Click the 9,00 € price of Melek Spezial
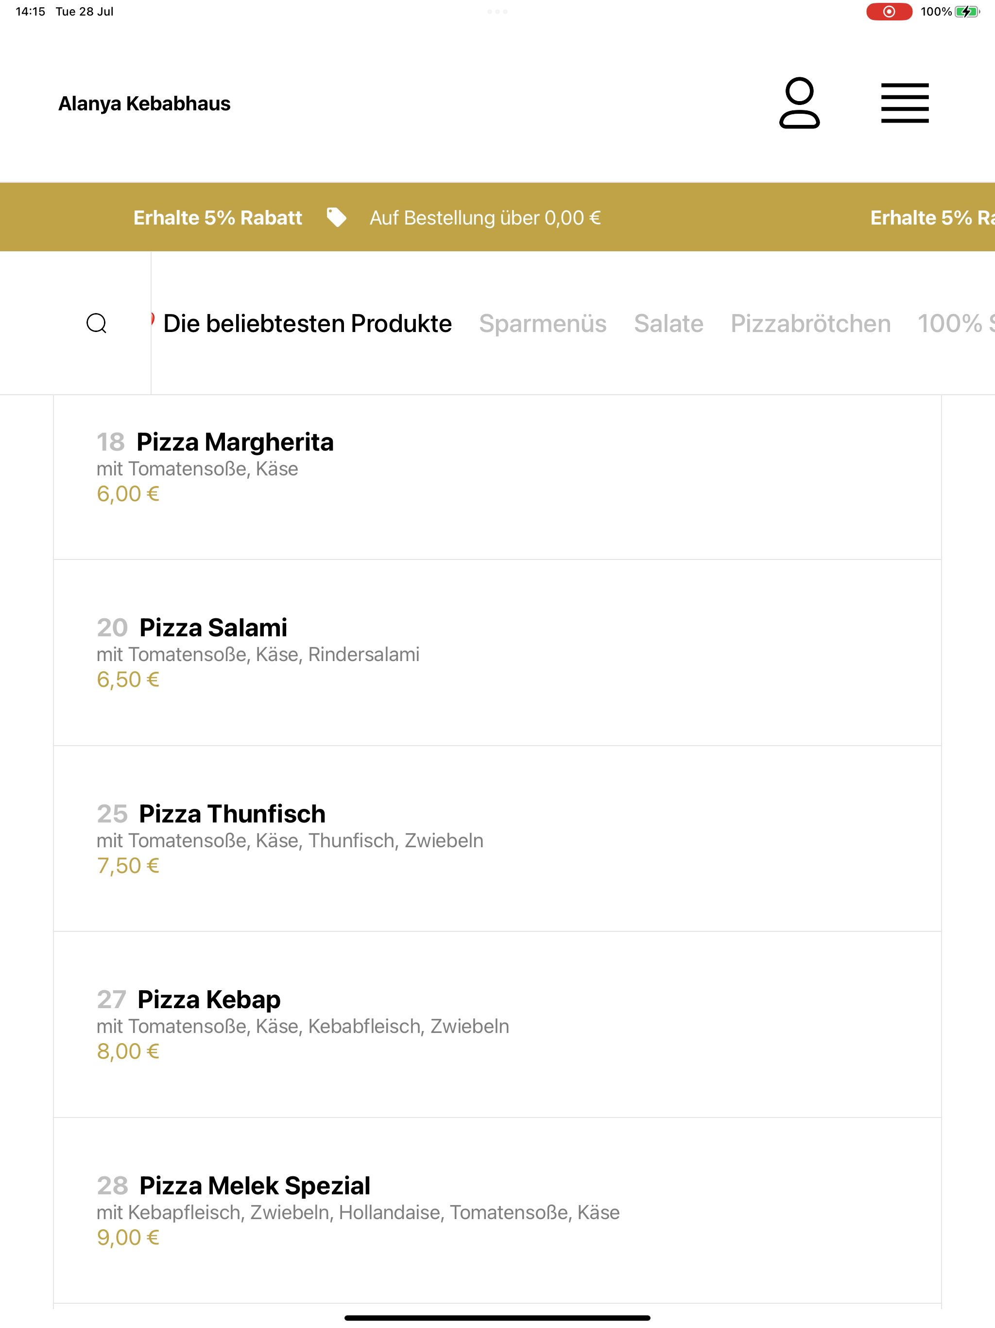The height and width of the screenshot is (1328, 995). [x=128, y=1237]
